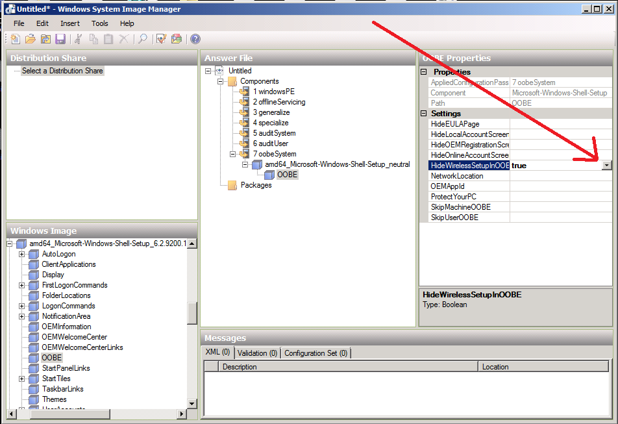The image size is (618, 424).
Task: Save the answer file with floppy icon
Action: [60, 39]
